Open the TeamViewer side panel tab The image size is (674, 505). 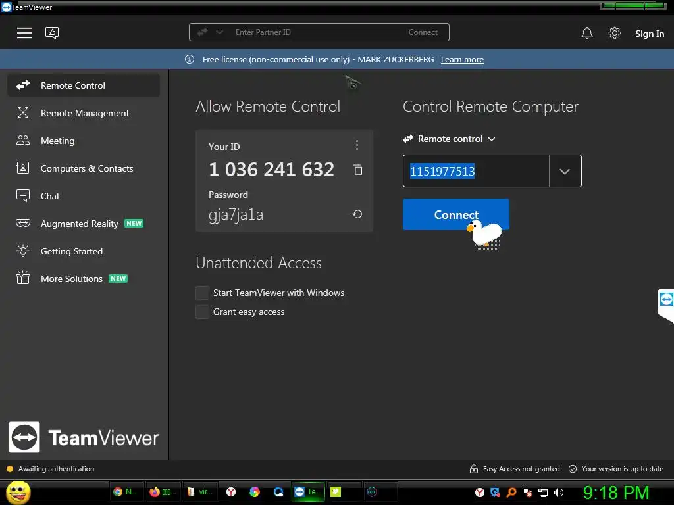pos(666,305)
